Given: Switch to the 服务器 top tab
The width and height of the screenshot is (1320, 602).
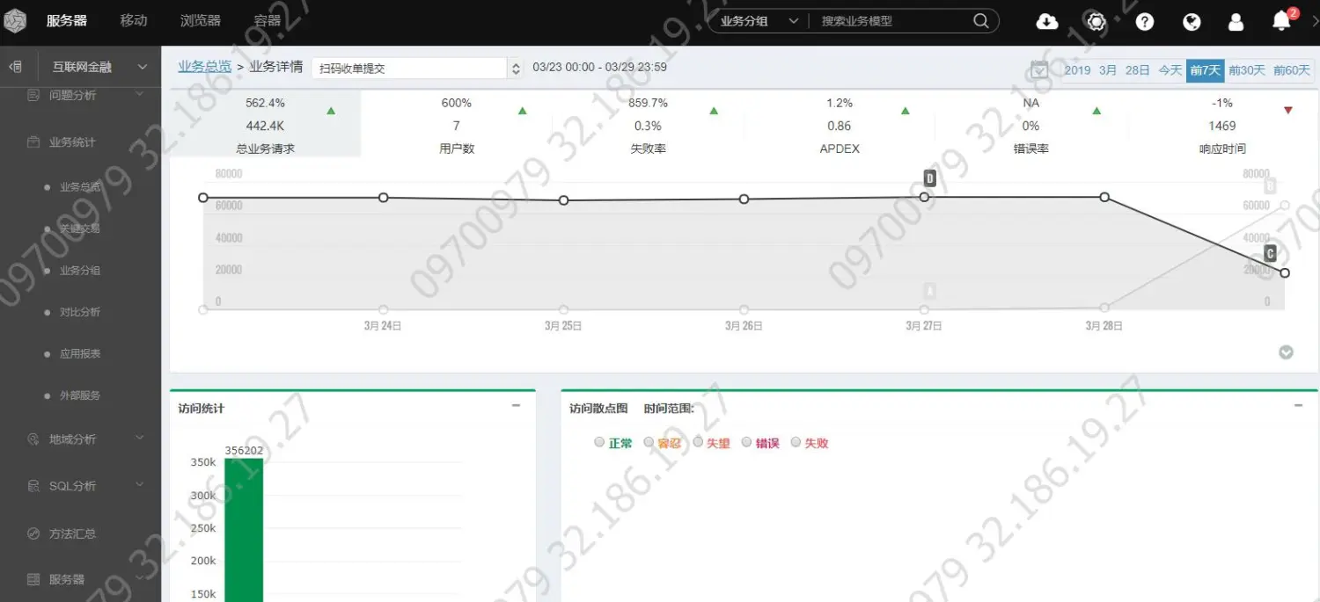Looking at the screenshot, I should [67, 21].
